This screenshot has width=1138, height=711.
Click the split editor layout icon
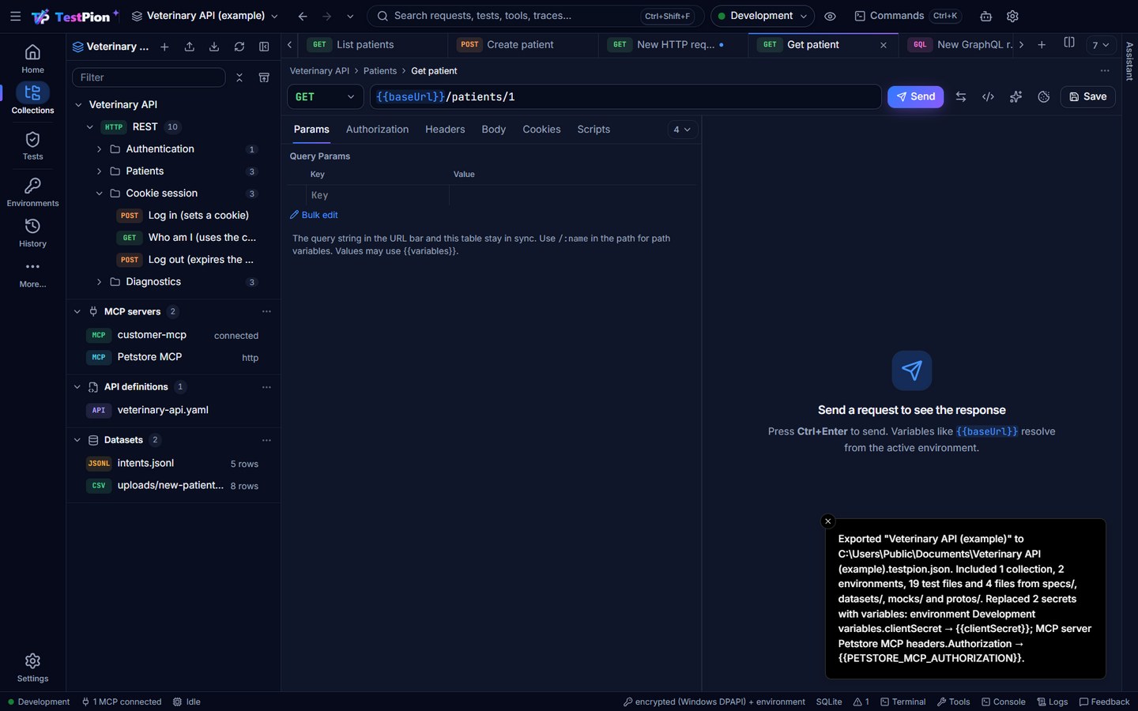tap(1069, 43)
